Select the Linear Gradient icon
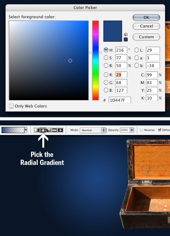Viewport: 170px width, 236px height. (x=37, y=130)
